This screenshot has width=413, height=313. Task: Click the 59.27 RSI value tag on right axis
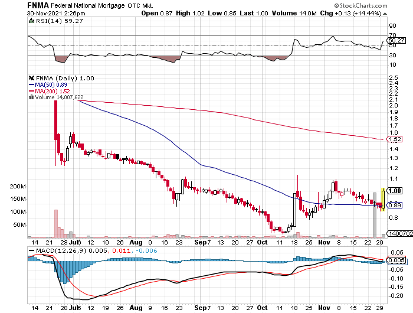(396, 40)
